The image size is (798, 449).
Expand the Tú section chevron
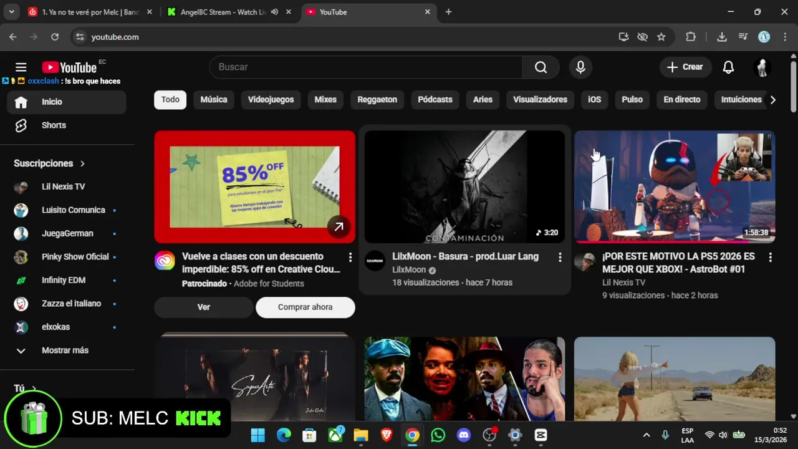(34, 389)
